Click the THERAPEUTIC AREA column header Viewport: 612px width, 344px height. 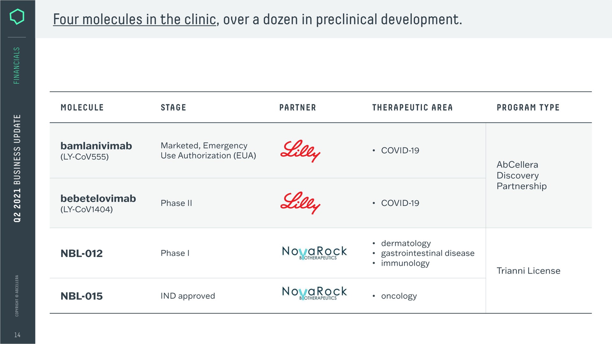[412, 108]
